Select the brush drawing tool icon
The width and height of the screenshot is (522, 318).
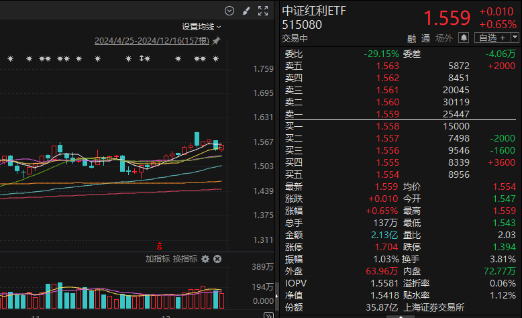tap(246, 11)
